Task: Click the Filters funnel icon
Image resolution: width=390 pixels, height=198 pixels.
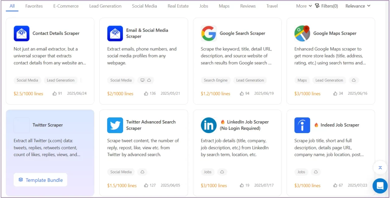Action: (317, 6)
